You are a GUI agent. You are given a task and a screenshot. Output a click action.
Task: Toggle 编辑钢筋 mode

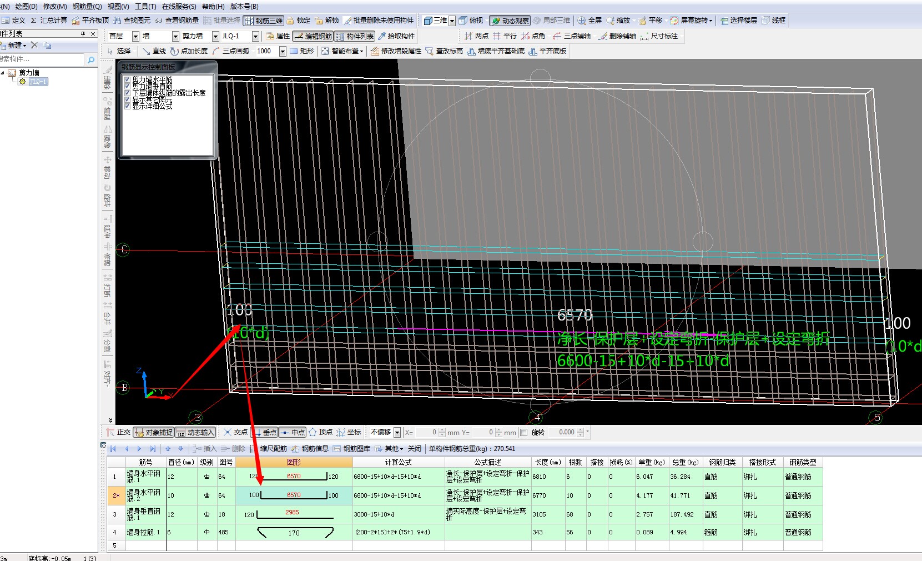click(313, 36)
